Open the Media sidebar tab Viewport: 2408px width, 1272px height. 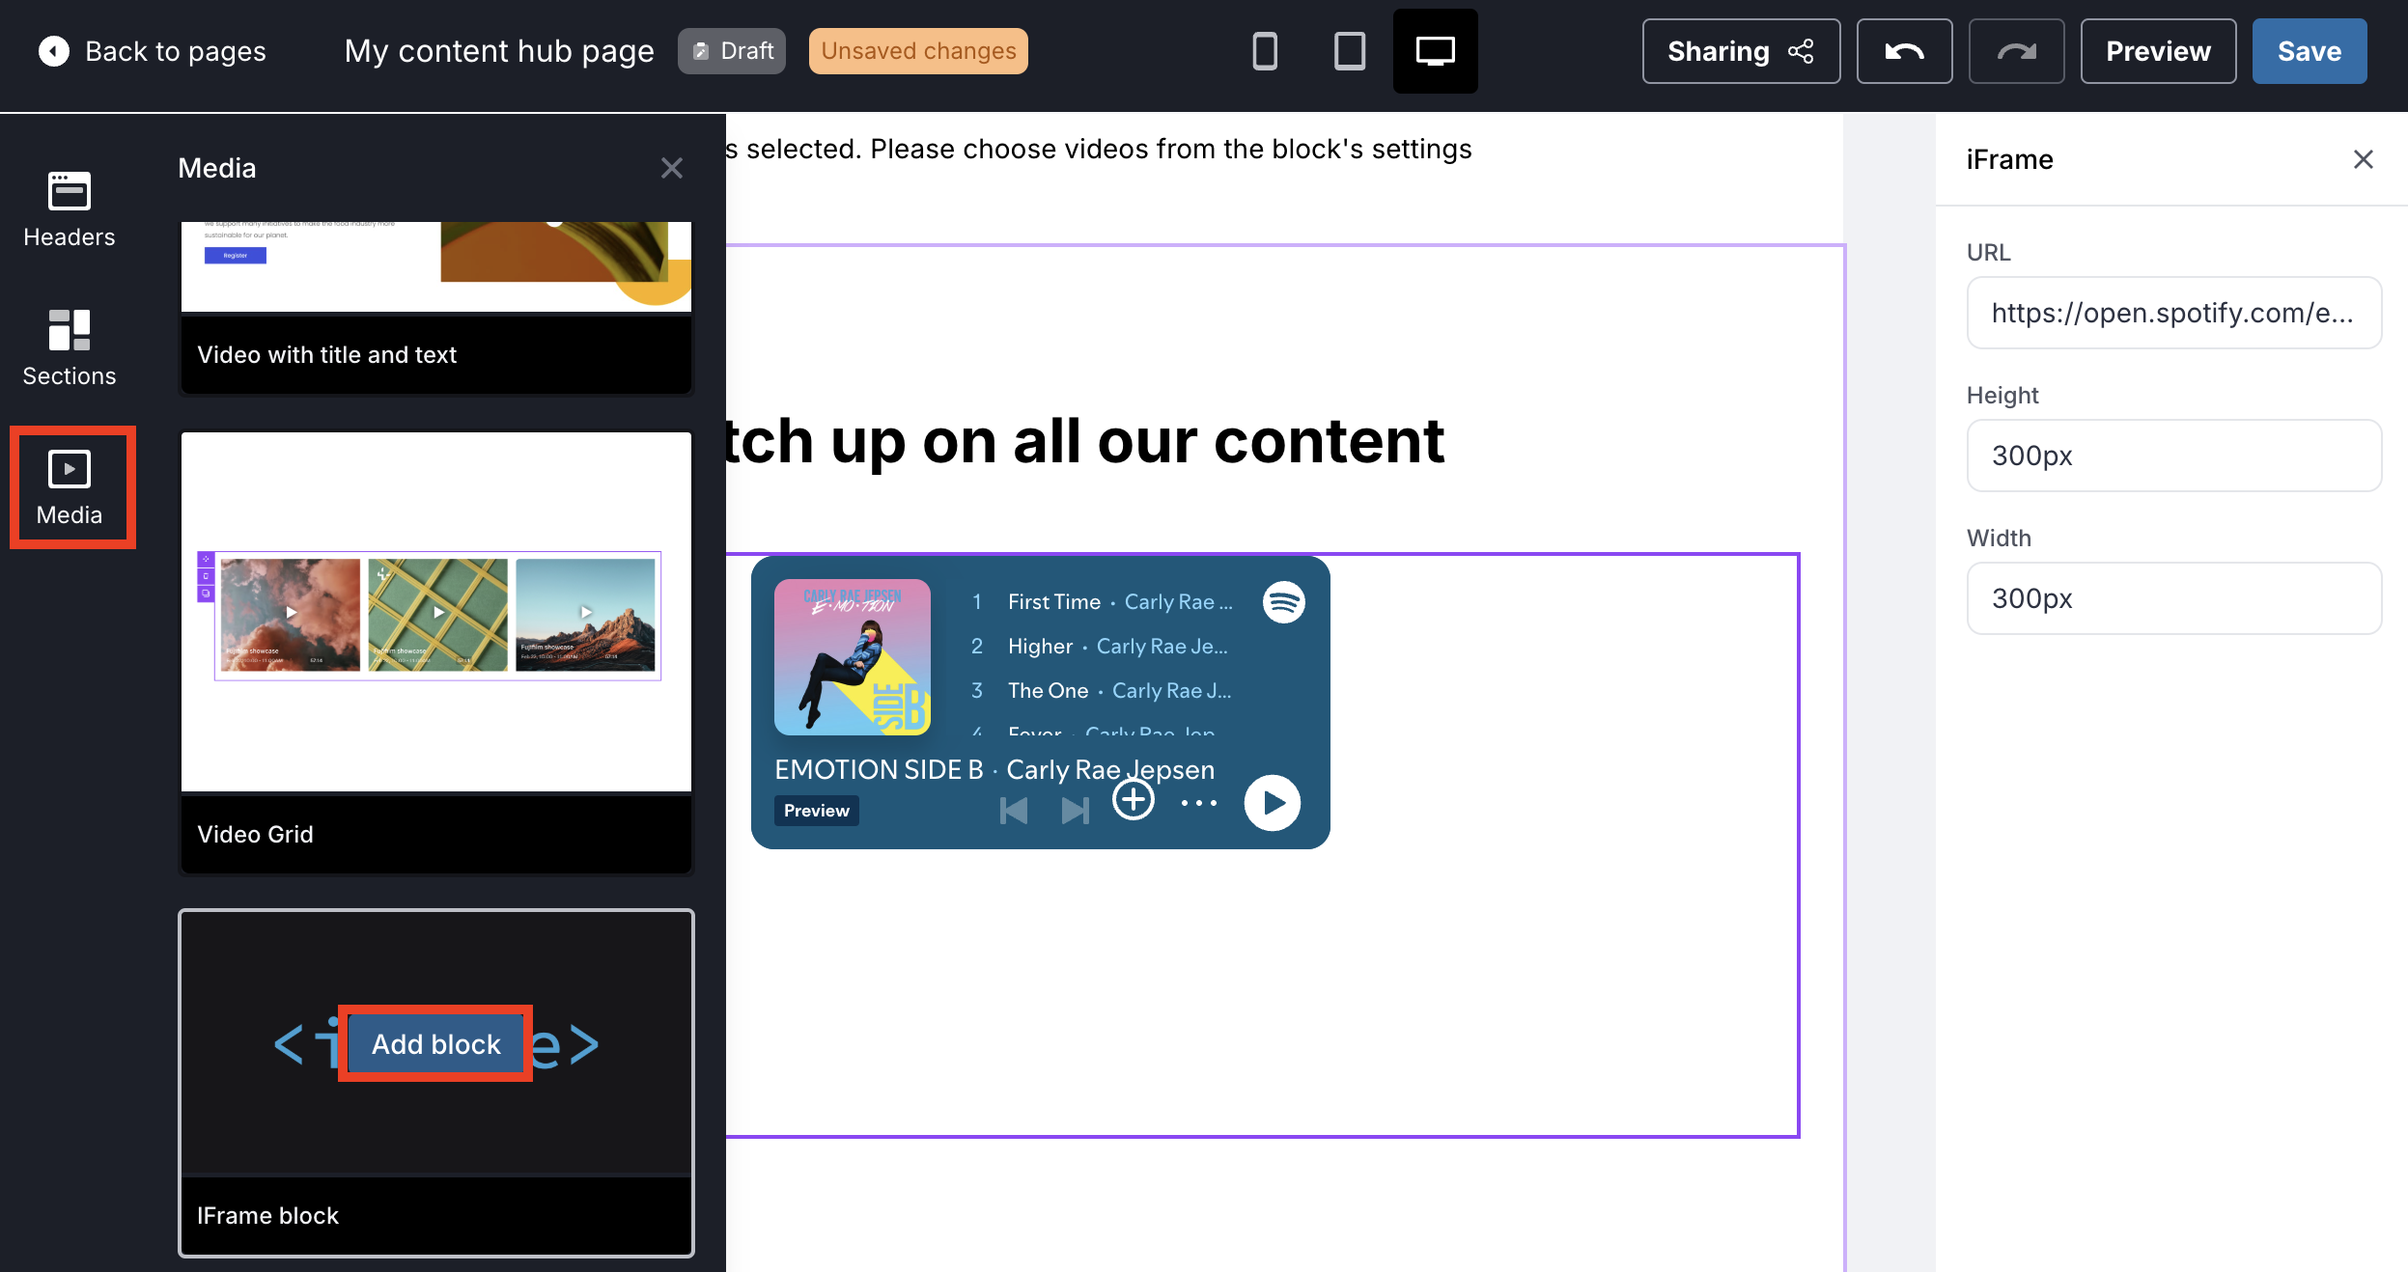pyautogui.click(x=70, y=487)
